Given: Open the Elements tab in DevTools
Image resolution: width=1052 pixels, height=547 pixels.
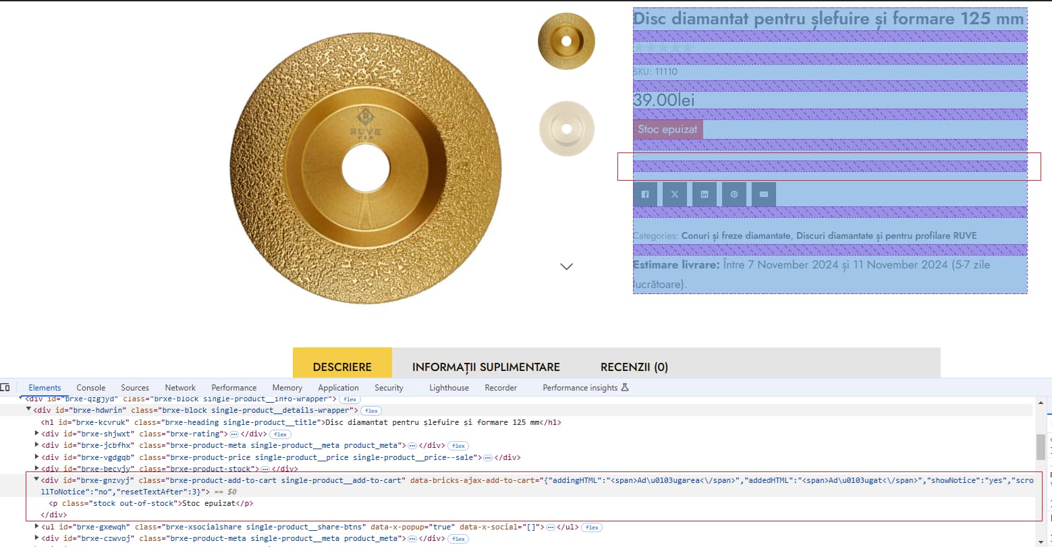Looking at the screenshot, I should pyautogui.click(x=45, y=387).
